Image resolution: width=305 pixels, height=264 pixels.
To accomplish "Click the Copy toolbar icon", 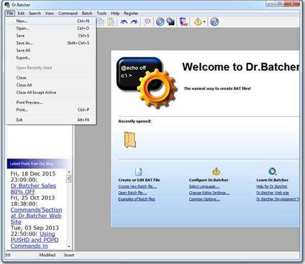I will coord(101,21).
